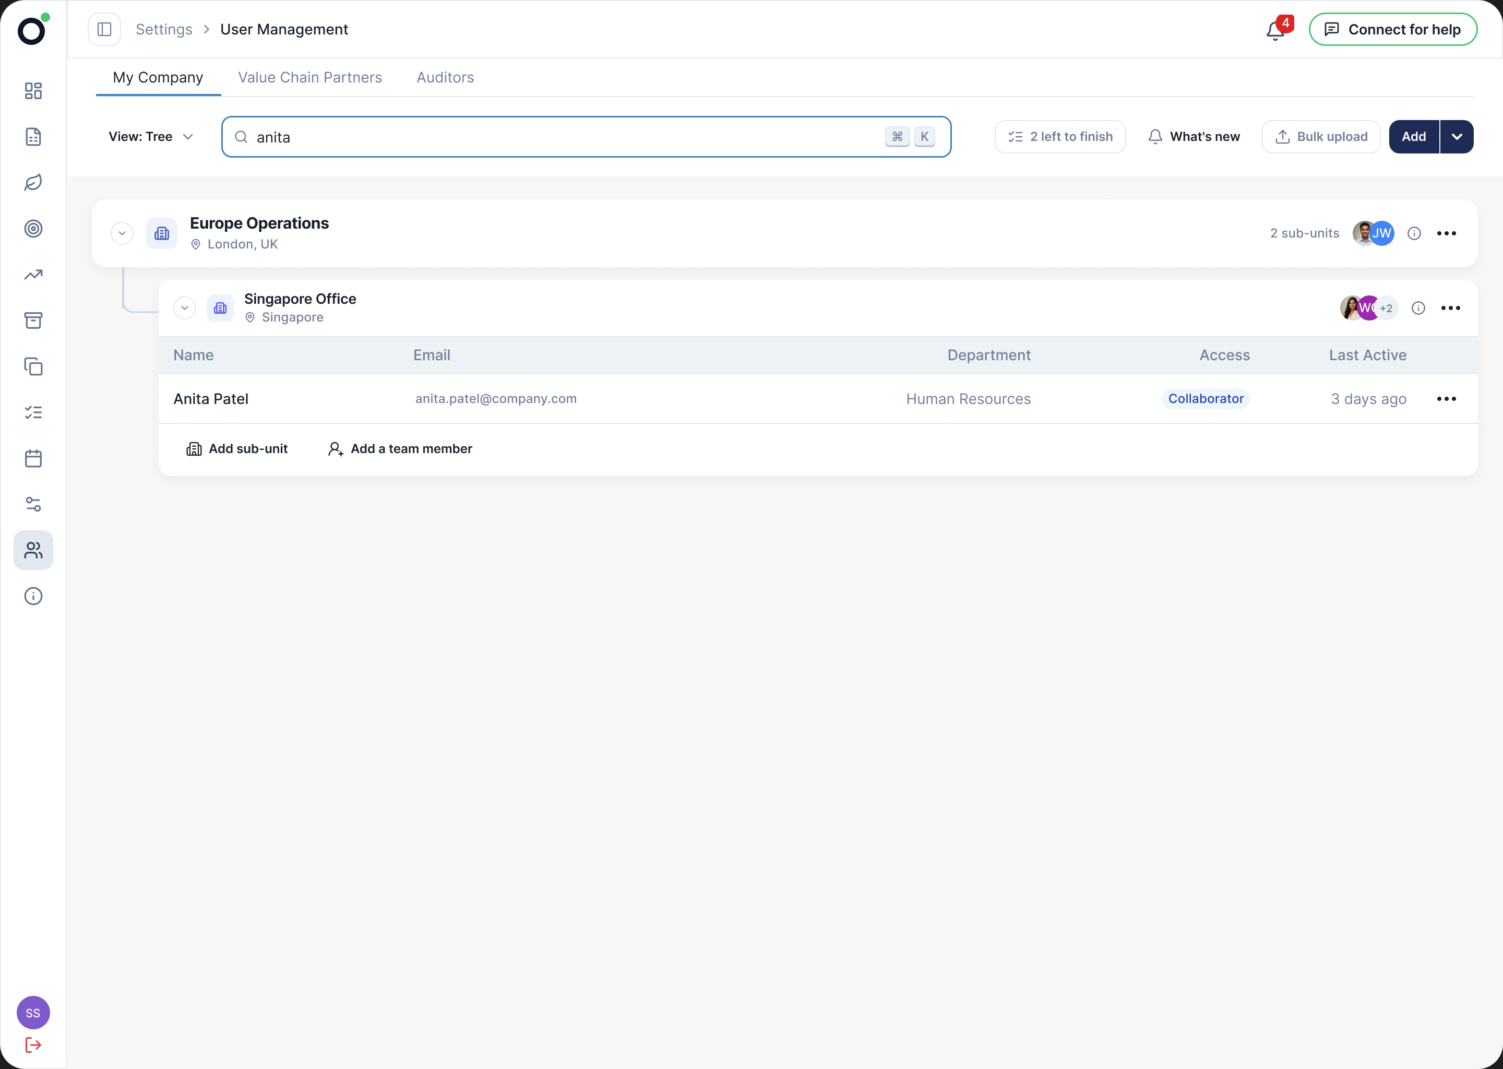Screen dimensions: 1503x1069
Task: Click the logout icon at bottom left
Action: pos(33,1044)
